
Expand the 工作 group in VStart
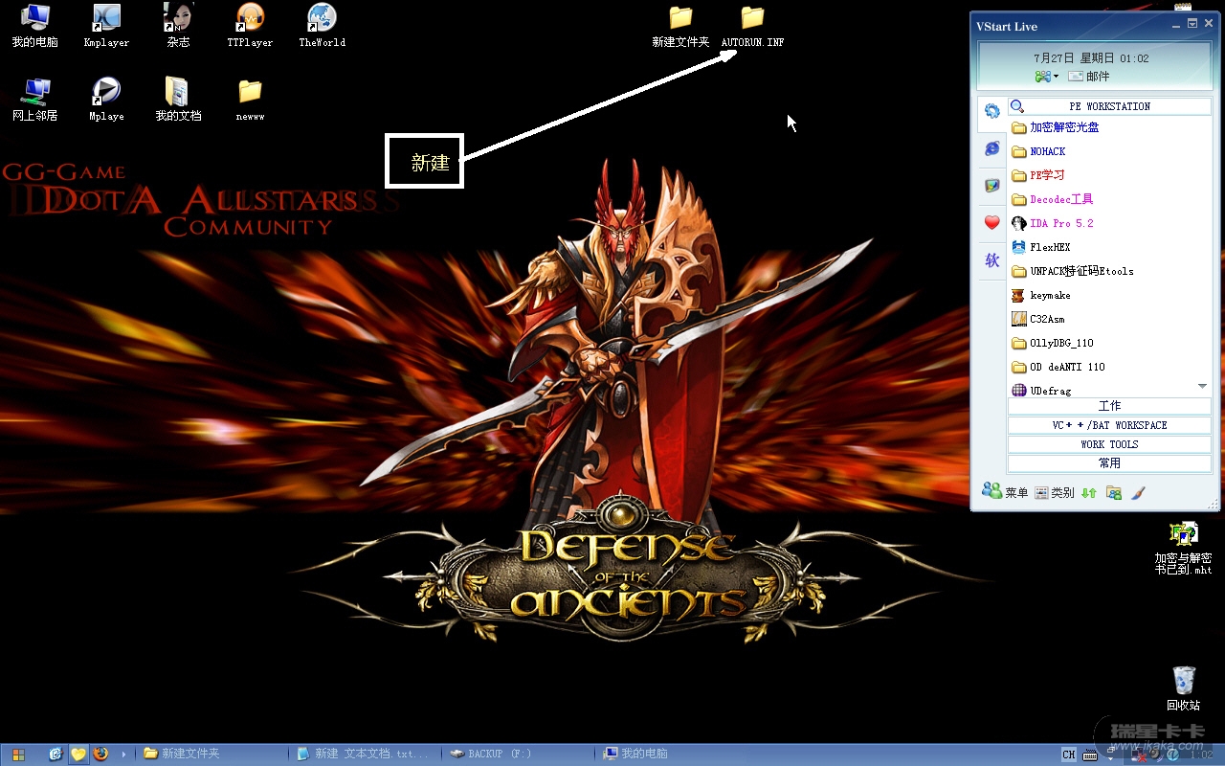(x=1109, y=406)
